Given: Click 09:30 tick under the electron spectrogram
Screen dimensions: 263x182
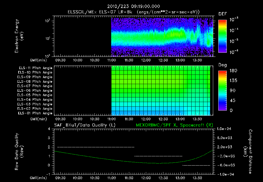Looking at the screenshot, I should point(60,60).
